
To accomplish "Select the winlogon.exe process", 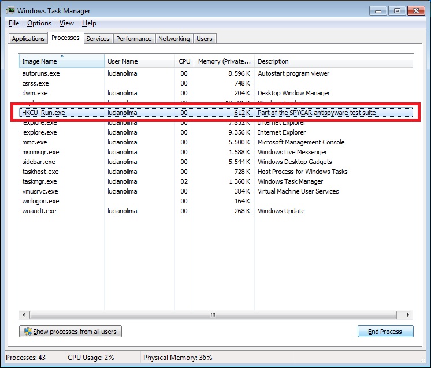I will click(x=216, y=201).
